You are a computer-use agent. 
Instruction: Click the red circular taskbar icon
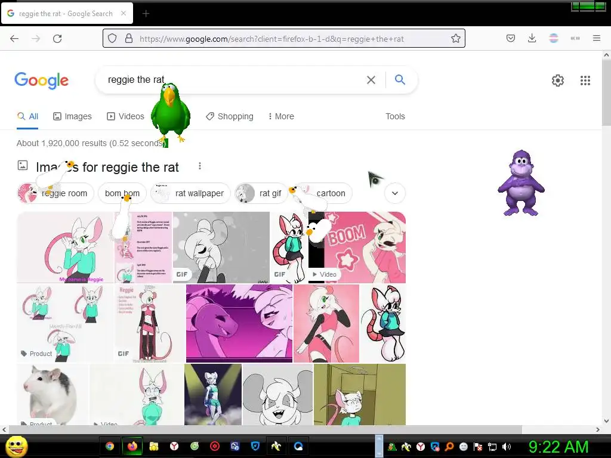(x=215, y=446)
